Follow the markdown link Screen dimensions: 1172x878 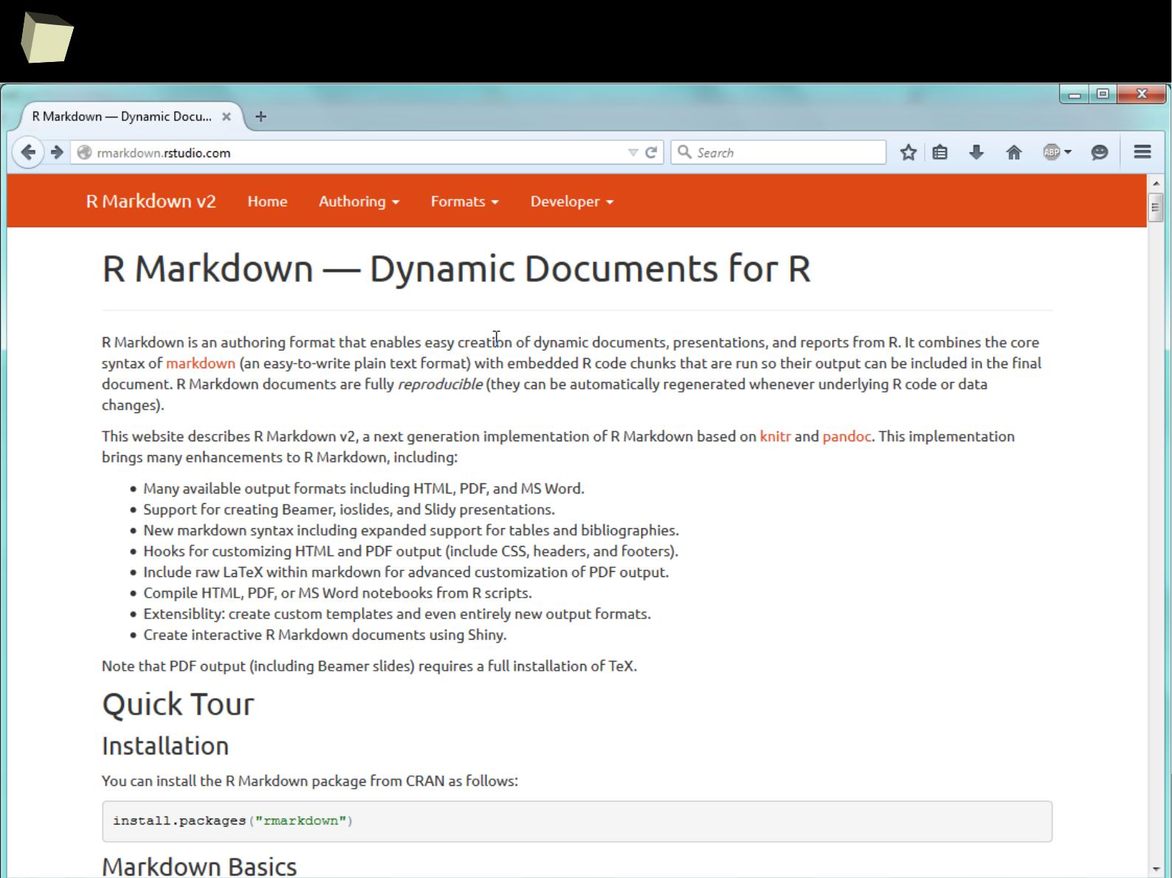point(201,363)
